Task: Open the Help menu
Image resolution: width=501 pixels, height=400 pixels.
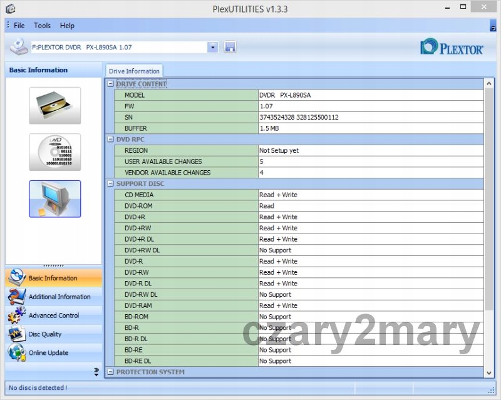Action: [67, 26]
